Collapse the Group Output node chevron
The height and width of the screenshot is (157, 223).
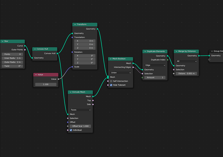point(212,51)
